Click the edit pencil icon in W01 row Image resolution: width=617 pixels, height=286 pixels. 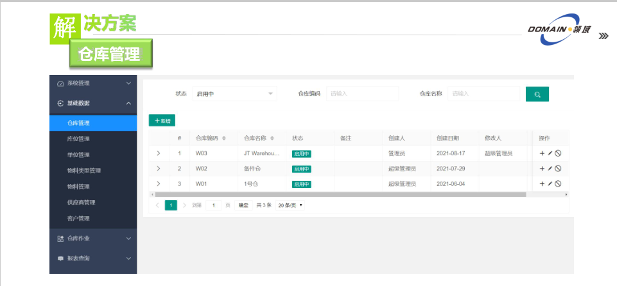click(550, 183)
